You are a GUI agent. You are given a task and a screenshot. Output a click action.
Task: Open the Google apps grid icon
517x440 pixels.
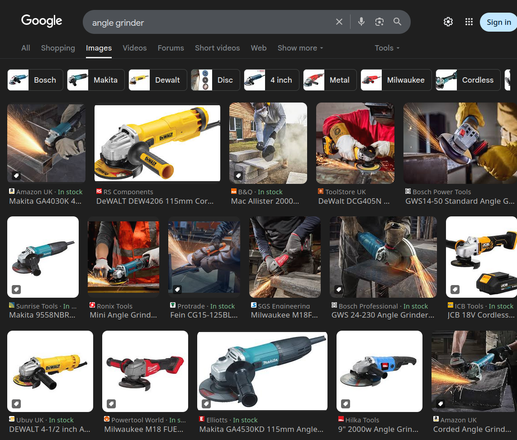tap(469, 22)
